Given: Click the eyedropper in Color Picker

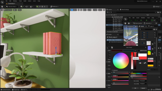Looking at the screenshot, I should point(145,63).
